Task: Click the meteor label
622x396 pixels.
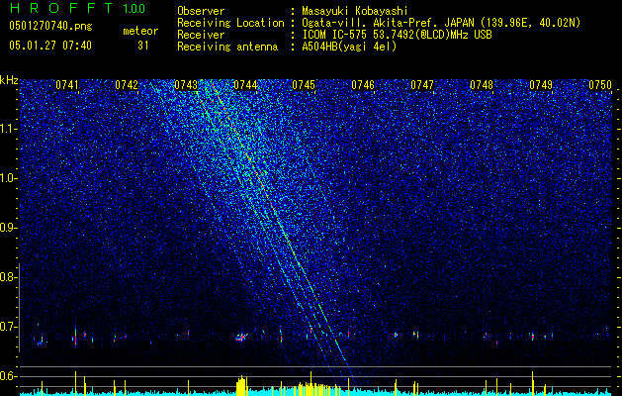Action: [x=140, y=31]
